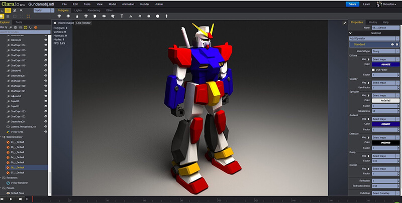Filter explorer by yellow smiley light icon
Viewport: 402px width, 203px height.
[26, 27]
